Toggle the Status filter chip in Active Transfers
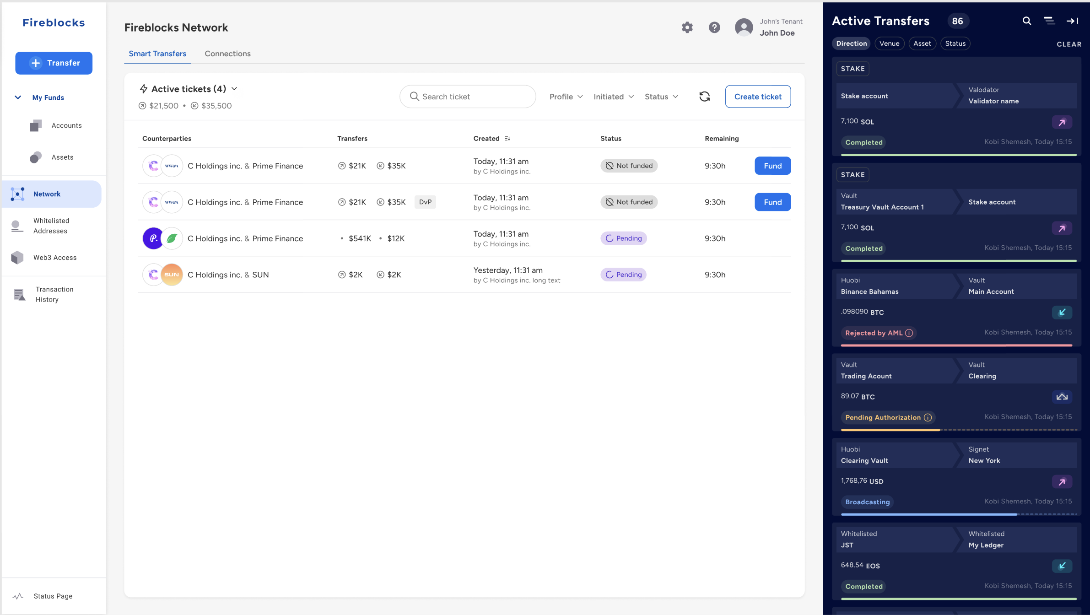 tap(955, 43)
